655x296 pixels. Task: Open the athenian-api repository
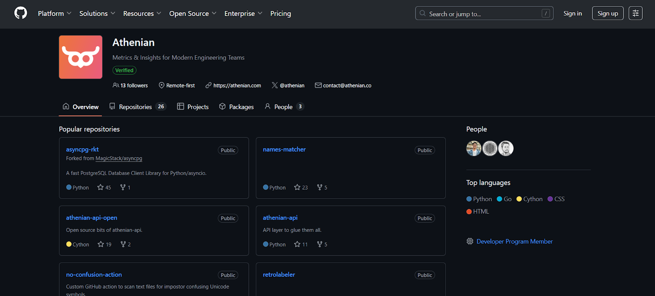(280, 218)
